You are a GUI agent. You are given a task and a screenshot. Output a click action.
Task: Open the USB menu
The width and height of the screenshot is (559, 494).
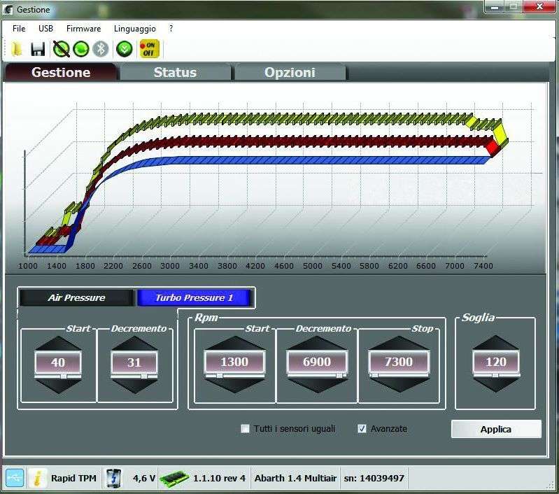click(x=45, y=29)
